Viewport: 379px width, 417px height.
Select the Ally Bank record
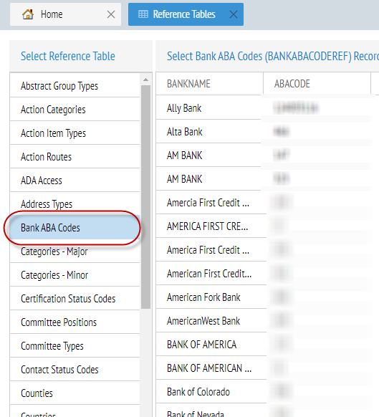(x=267, y=108)
